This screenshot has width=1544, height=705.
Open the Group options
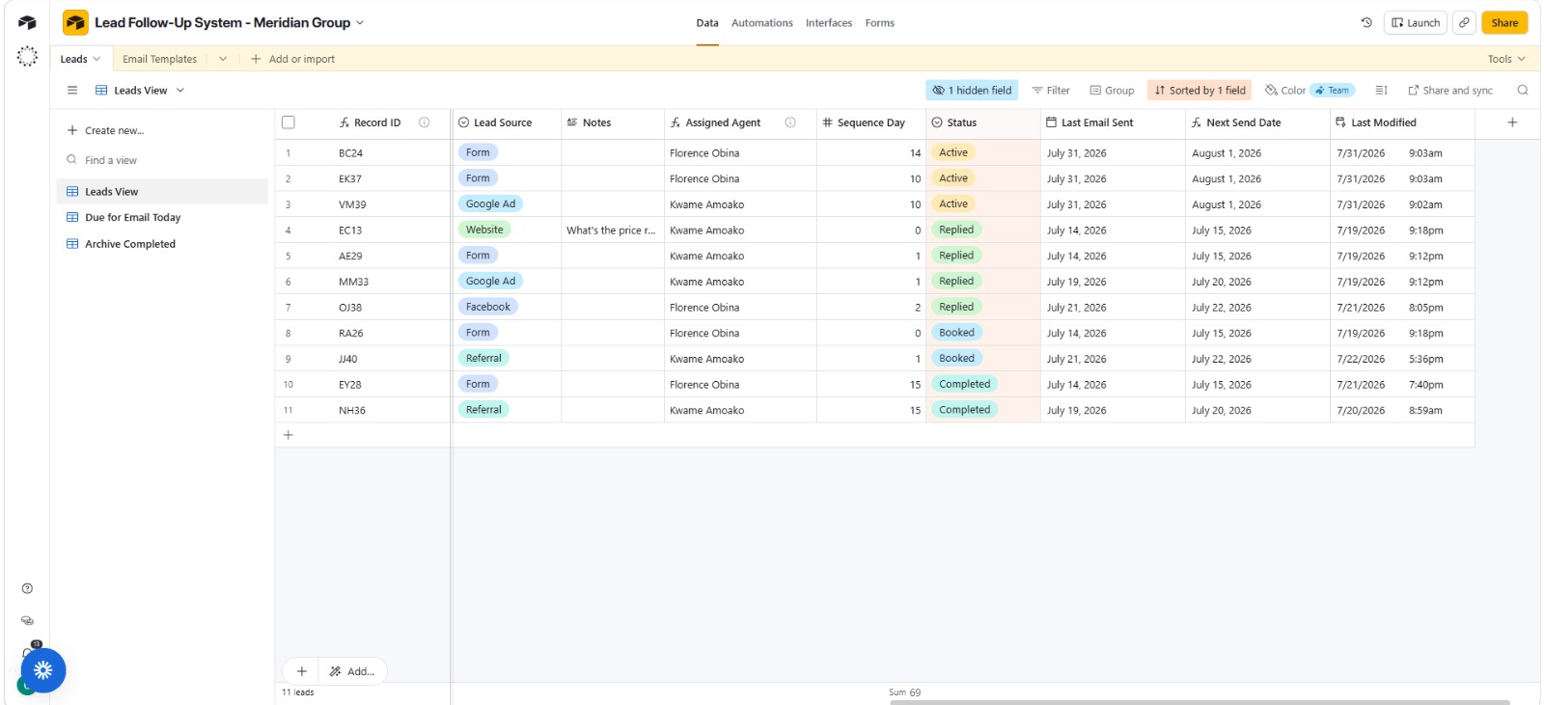pyautogui.click(x=1112, y=90)
